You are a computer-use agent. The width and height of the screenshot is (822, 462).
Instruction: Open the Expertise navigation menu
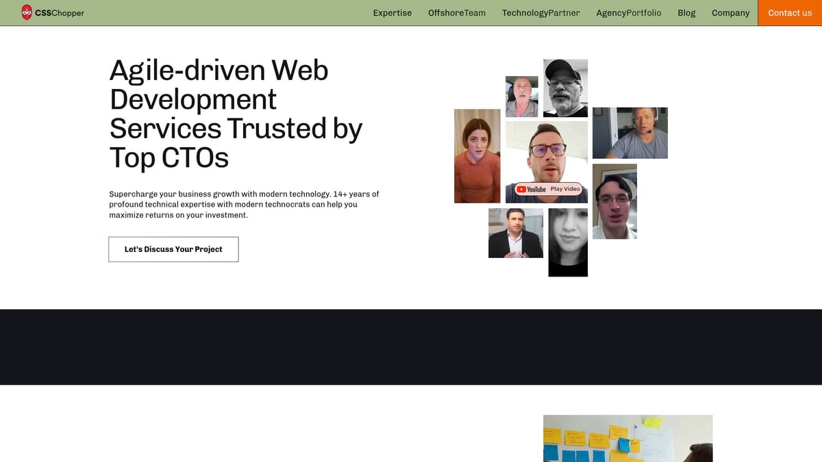pos(392,12)
